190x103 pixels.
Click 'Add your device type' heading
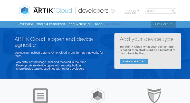tap(147, 39)
